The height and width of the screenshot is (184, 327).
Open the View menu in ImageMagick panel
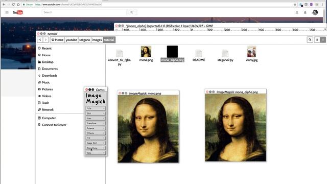coord(96,118)
